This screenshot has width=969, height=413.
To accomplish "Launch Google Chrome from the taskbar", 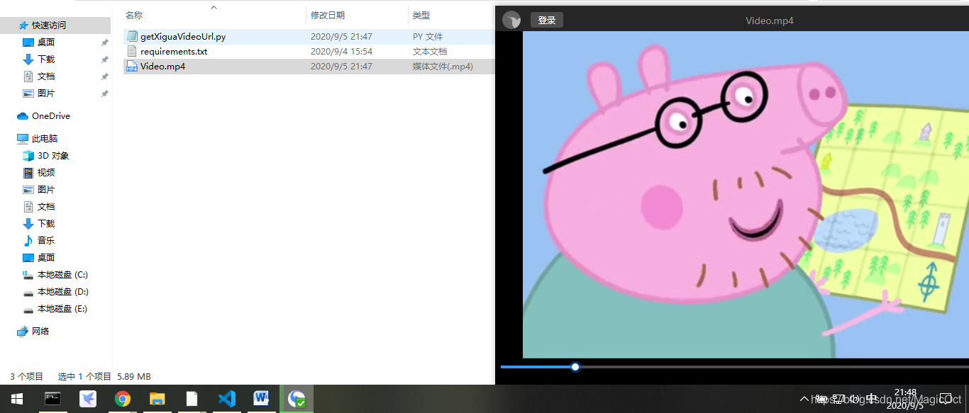I will (x=123, y=399).
